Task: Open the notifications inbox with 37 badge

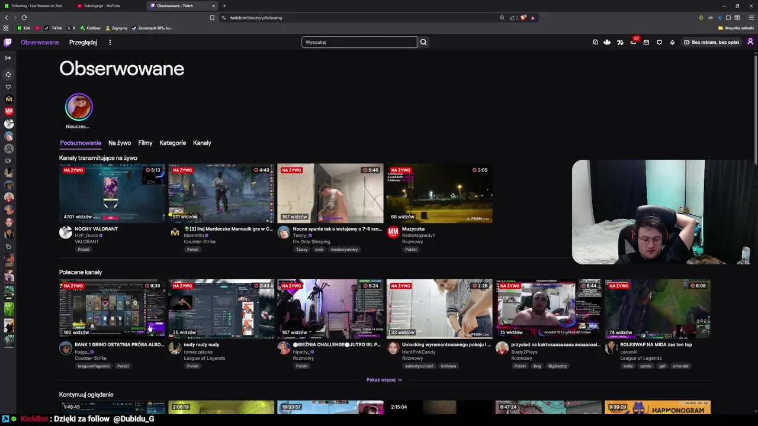Action: pos(633,42)
